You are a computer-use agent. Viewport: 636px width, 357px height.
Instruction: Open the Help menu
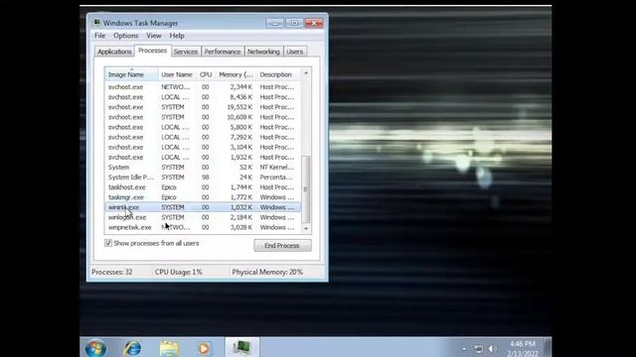177,36
